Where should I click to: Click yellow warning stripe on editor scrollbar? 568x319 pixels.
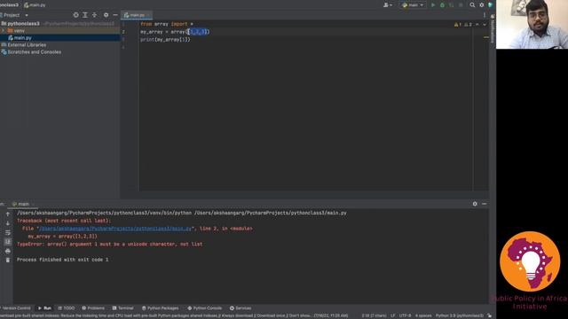[486, 37]
